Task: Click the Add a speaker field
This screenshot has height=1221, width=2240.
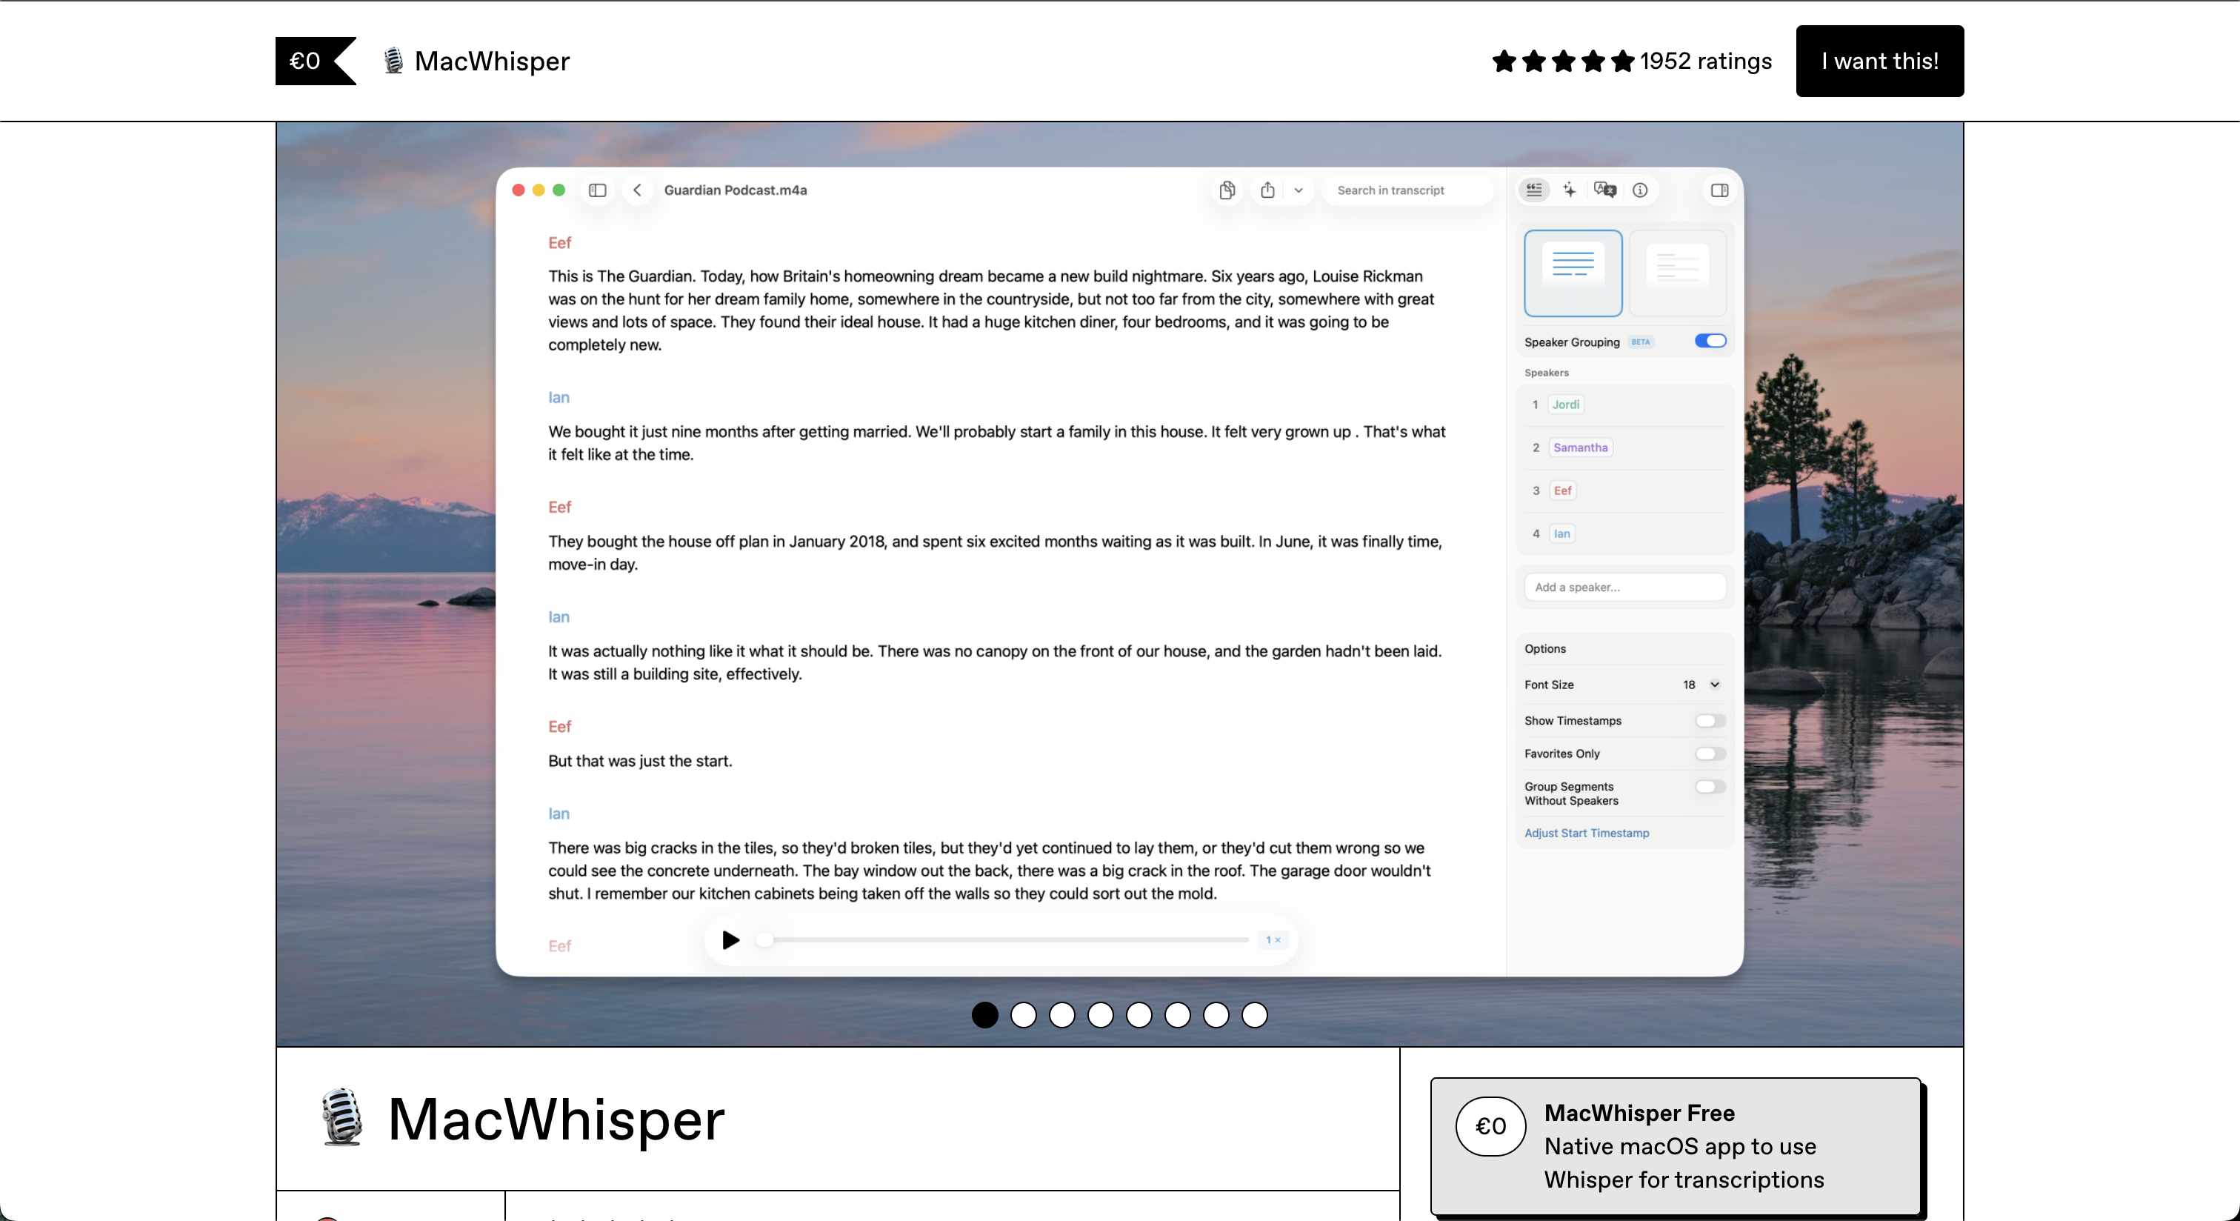Action: [x=1624, y=587]
